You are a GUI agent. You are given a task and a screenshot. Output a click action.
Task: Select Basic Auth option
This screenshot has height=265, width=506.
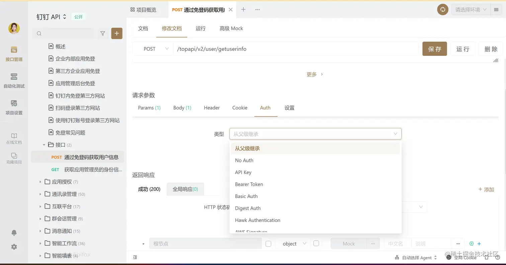point(315,196)
